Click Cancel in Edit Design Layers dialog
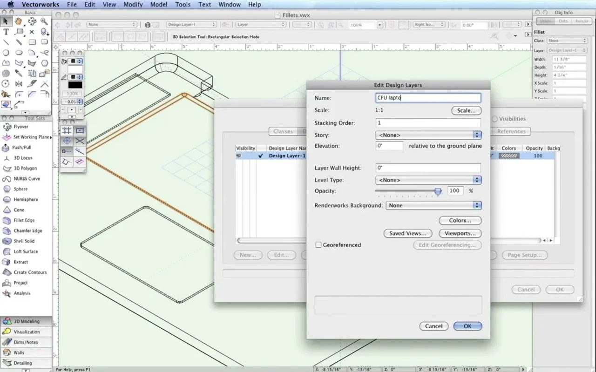This screenshot has width=596, height=372. pyautogui.click(x=433, y=326)
